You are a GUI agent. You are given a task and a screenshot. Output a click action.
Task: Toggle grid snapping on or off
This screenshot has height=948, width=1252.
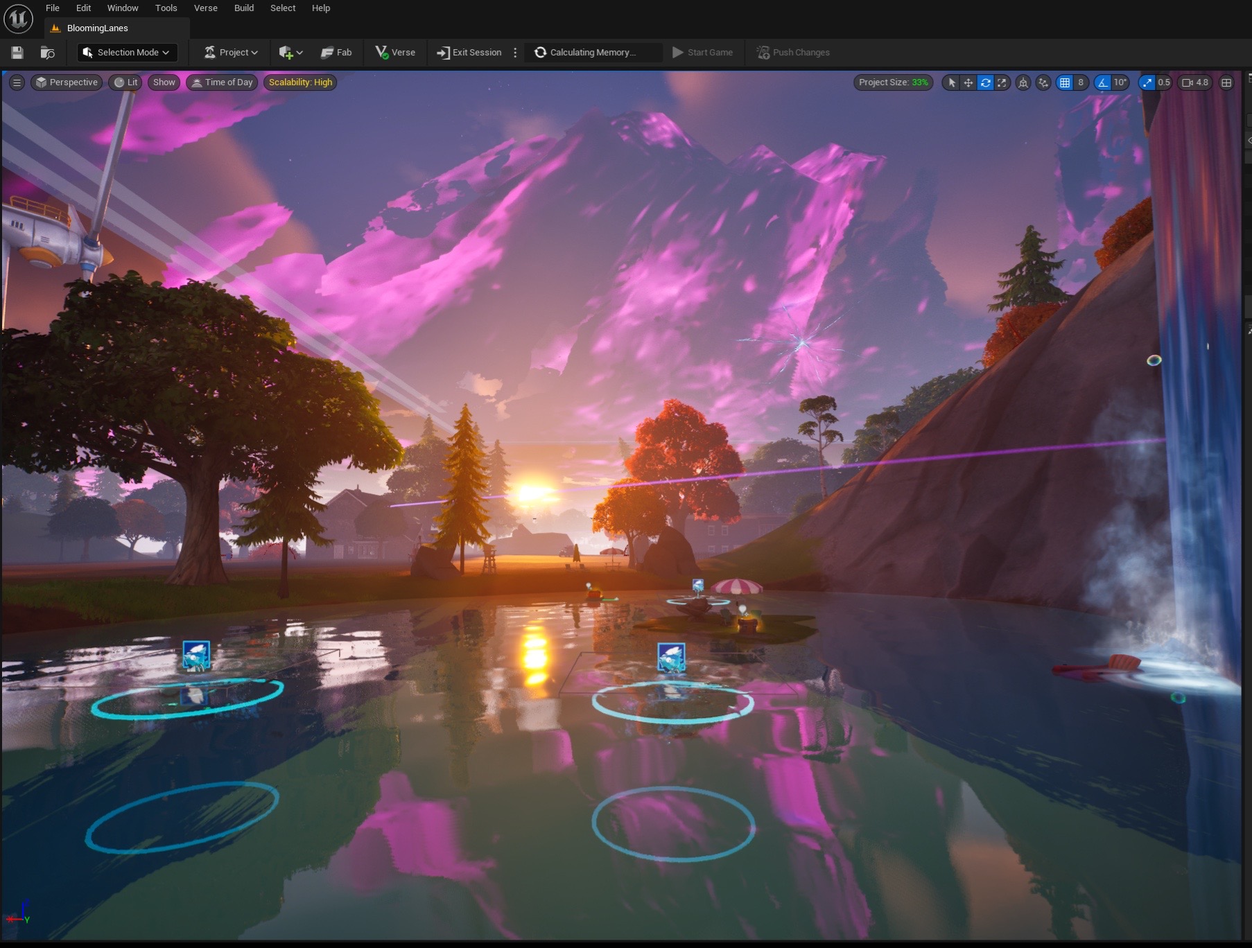[x=1065, y=82]
